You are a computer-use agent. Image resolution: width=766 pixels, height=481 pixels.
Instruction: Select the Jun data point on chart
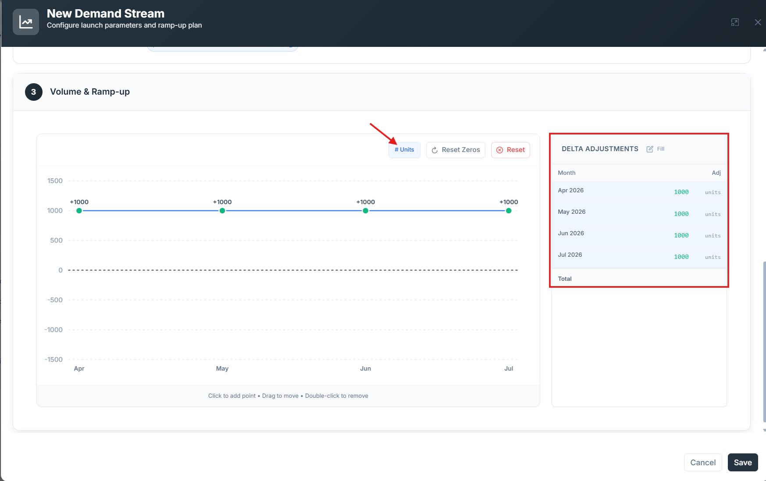(365, 211)
